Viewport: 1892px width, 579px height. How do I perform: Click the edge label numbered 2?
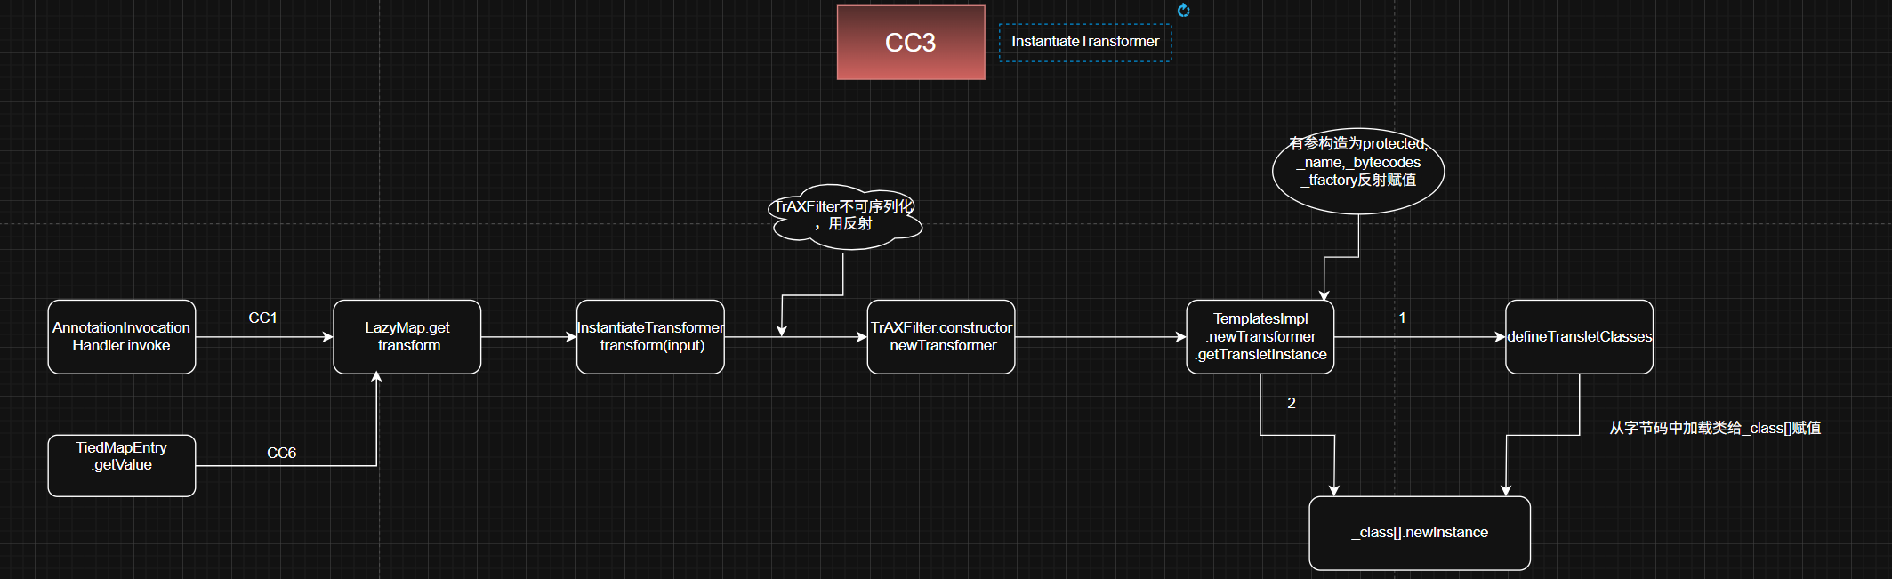(1291, 403)
